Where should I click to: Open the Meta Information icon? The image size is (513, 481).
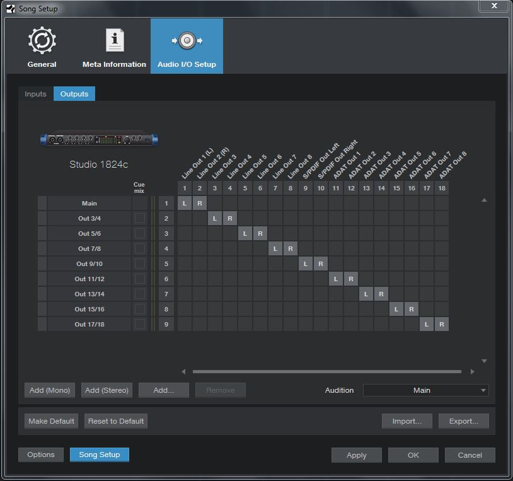[114, 41]
